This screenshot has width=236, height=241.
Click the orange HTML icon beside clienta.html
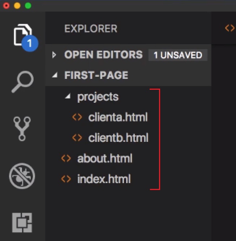pos(77,117)
